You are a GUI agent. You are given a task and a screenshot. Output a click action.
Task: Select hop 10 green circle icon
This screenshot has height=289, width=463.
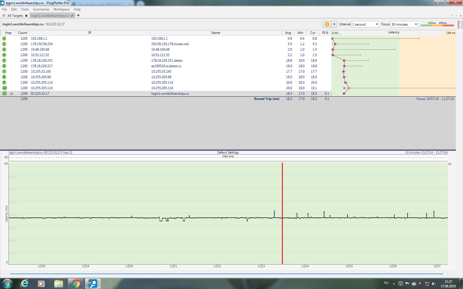pyautogui.click(x=4, y=88)
